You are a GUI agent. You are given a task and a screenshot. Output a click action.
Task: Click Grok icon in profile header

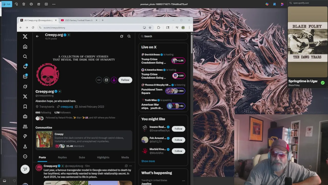[122, 36]
